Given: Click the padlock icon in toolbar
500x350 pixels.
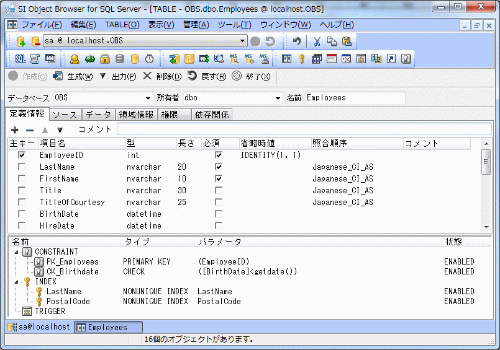Looking at the screenshot, I should (105, 59).
